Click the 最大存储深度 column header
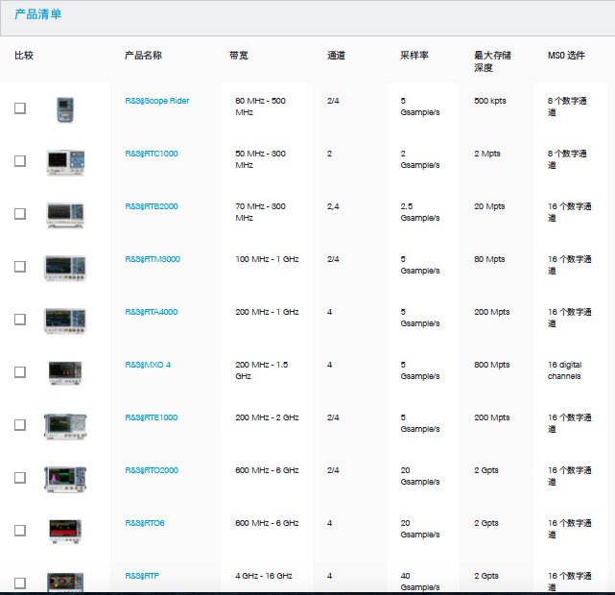Screen dimensions: 615x595 492,61
